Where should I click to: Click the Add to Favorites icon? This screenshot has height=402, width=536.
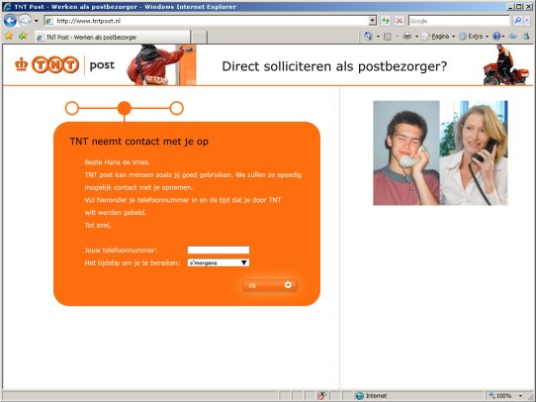pos(23,37)
